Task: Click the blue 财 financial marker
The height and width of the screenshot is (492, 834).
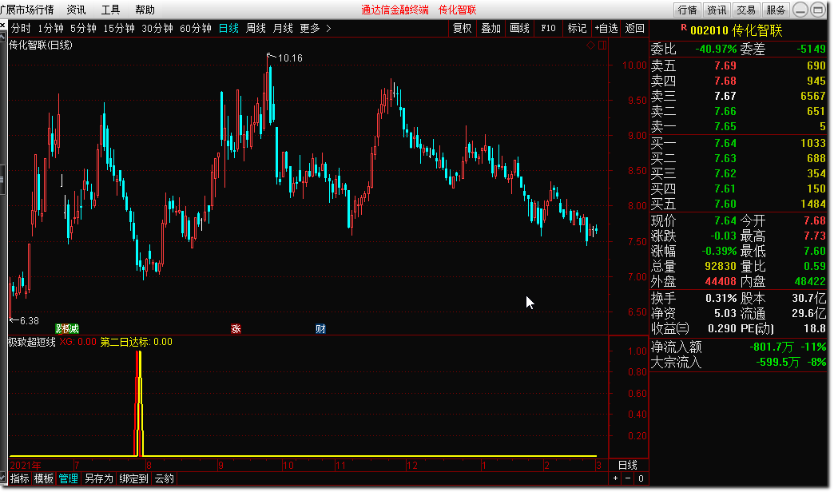Action: [320, 329]
